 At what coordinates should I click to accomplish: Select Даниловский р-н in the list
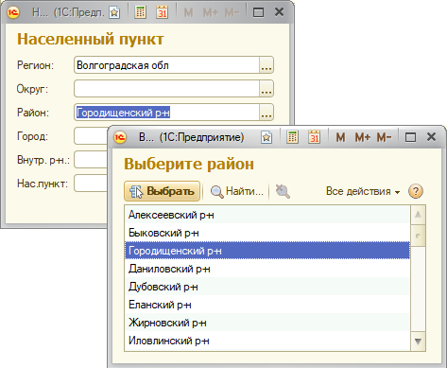click(267, 269)
